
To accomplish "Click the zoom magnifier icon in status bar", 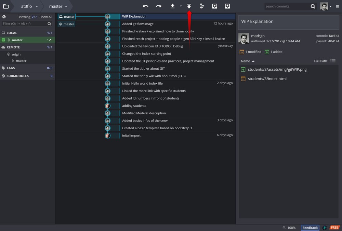I will click(284, 228).
